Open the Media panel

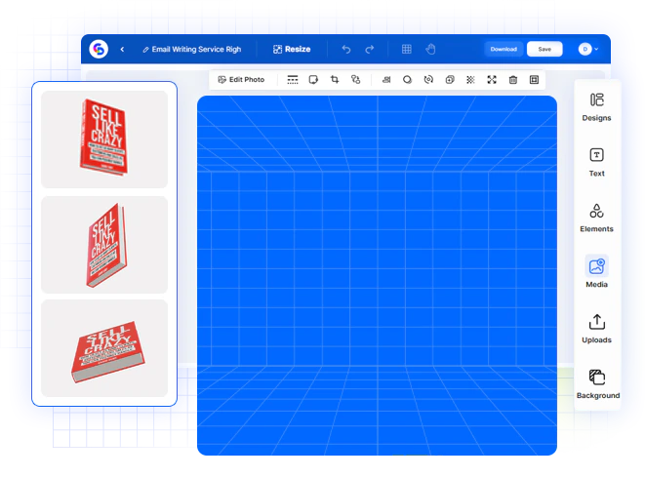[596, 271]
